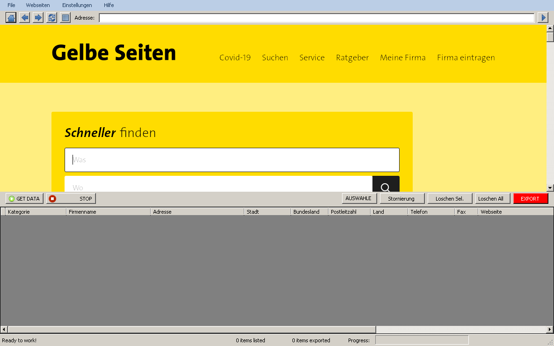Click the table scrollbar right arrow

click(550, 330)
